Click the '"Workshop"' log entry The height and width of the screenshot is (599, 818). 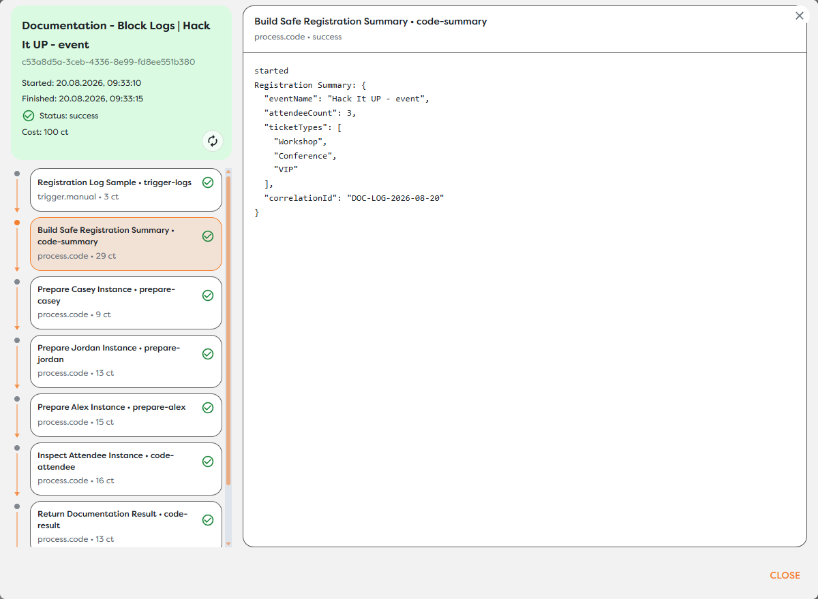pos(301,142)
